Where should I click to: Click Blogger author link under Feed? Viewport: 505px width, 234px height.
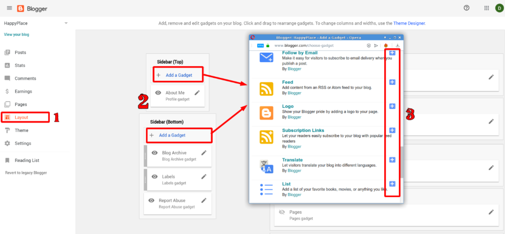pyautogui.click(x=294, y=93)
